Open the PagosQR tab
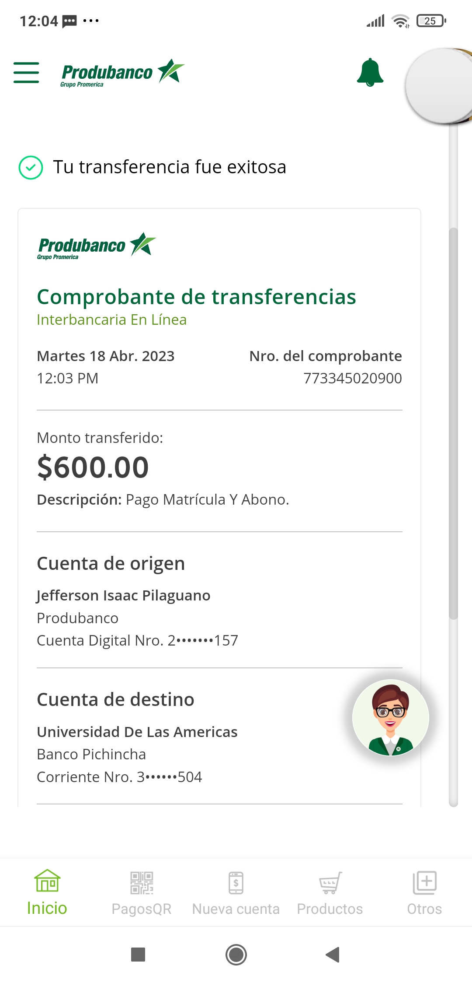This screenshot has width=472, height=983. (x=142, y=892)
